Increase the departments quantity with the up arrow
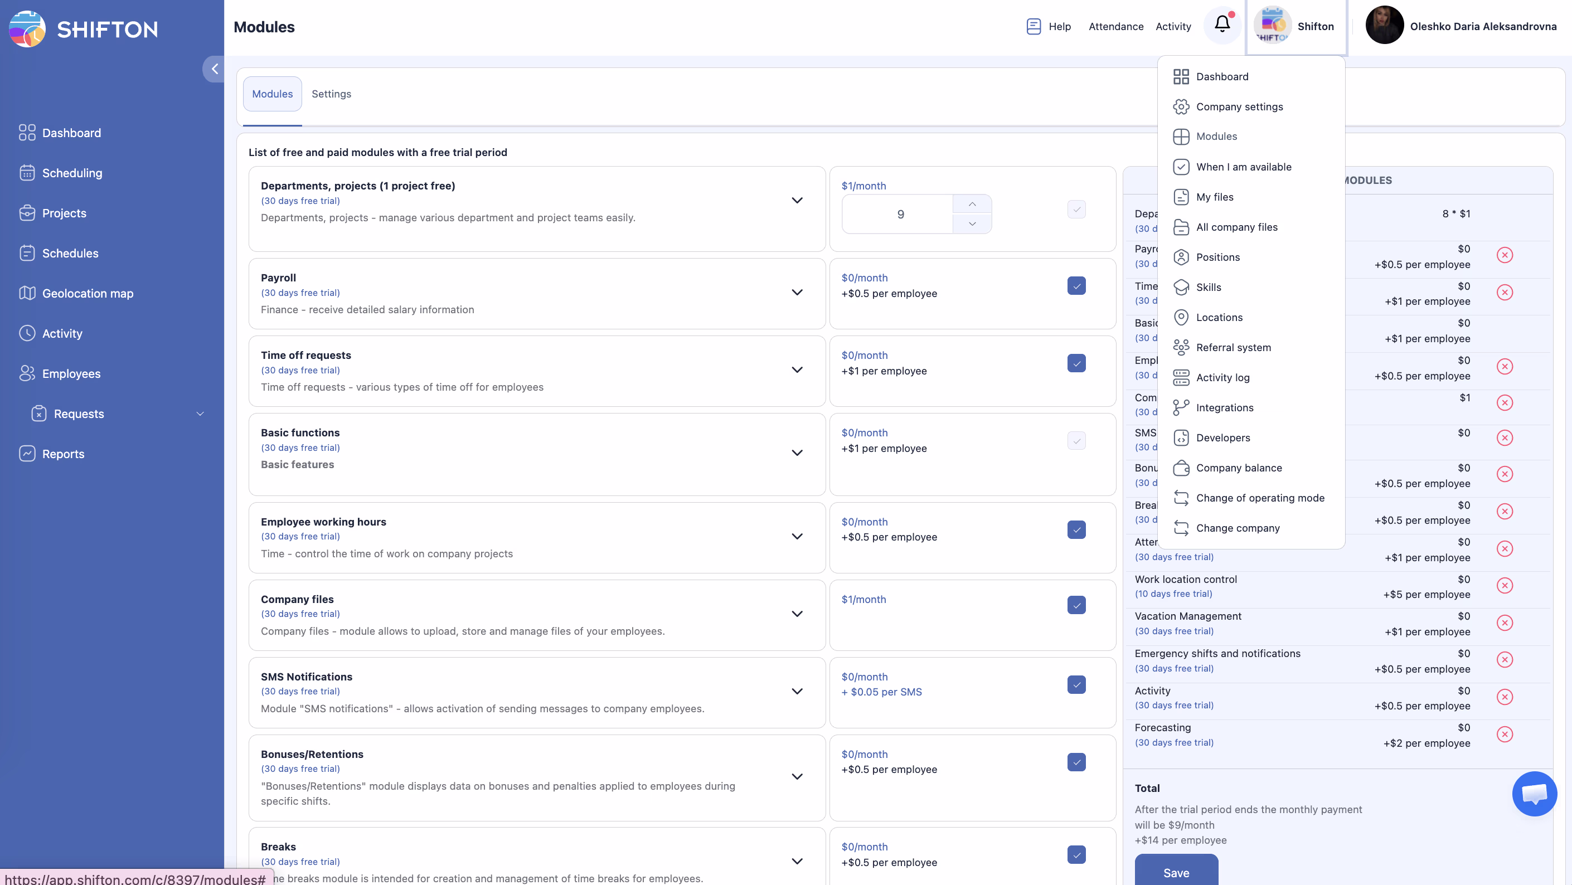 (972, 205)
